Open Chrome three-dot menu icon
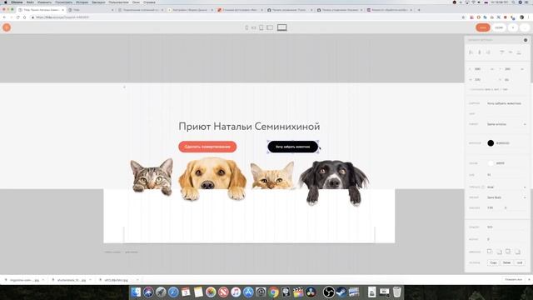This screenshot has width=533, height=300. click(x=529, y=17)
